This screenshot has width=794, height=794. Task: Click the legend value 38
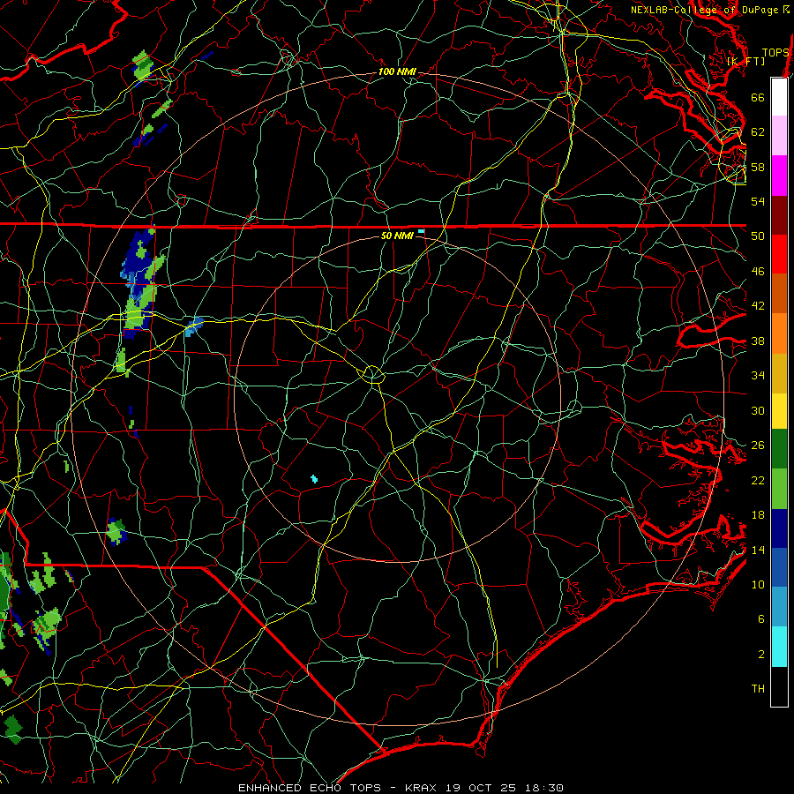pos(758,341)
